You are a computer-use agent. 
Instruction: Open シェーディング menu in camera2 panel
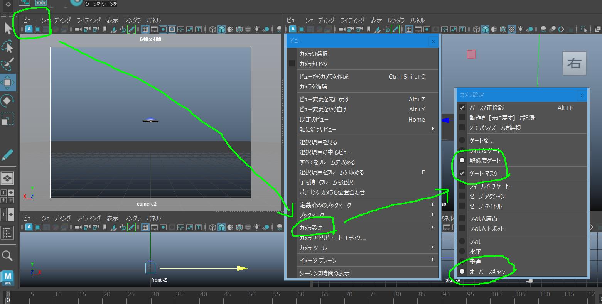(56, 20)
